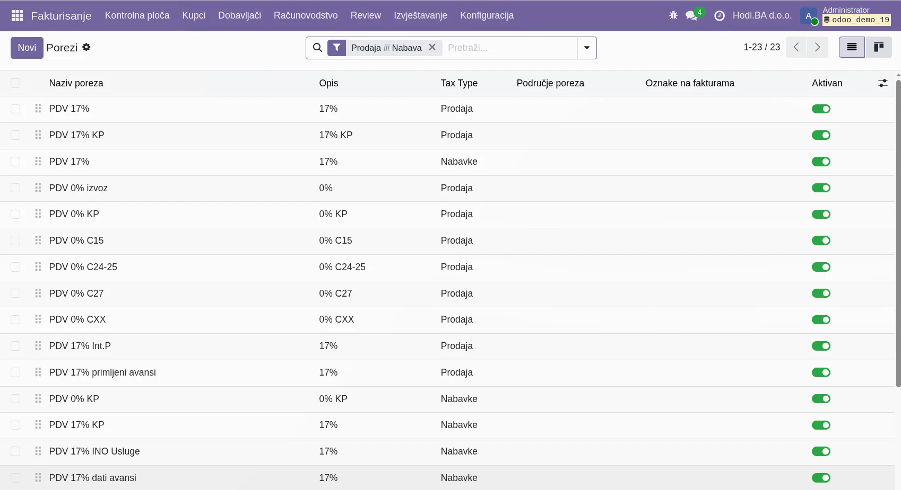Open optional columns adjust settings
This screenshot has width=901, height=490.
[882, 83]
